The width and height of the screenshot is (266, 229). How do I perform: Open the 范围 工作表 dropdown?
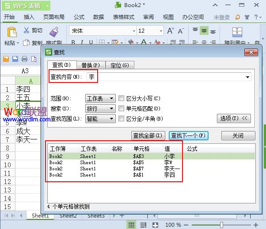[x=100, y=98]
